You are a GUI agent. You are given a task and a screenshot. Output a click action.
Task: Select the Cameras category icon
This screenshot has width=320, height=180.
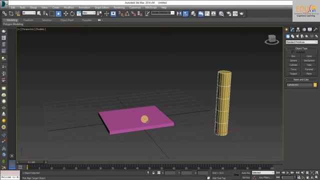pos(302,36)
